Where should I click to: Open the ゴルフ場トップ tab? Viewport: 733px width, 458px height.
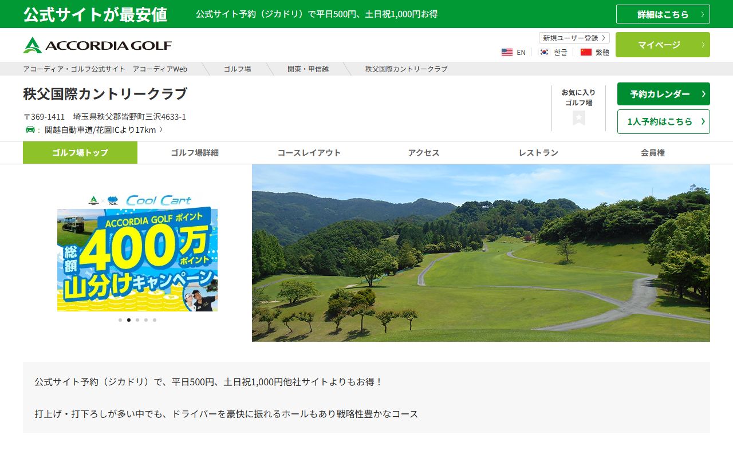[x=80, y=153]
